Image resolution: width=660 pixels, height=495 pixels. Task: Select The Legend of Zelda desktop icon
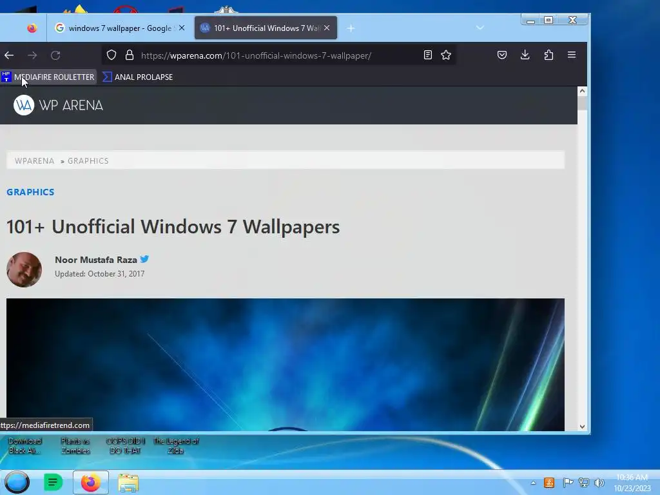[176, 445]
